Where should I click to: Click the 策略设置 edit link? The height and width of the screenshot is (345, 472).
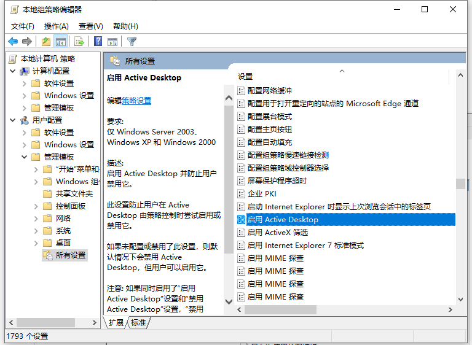[136, 101]
